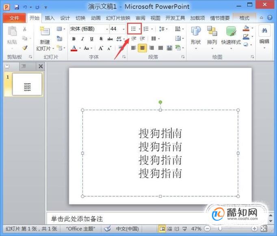Apply the red font color

pos(74,48)
